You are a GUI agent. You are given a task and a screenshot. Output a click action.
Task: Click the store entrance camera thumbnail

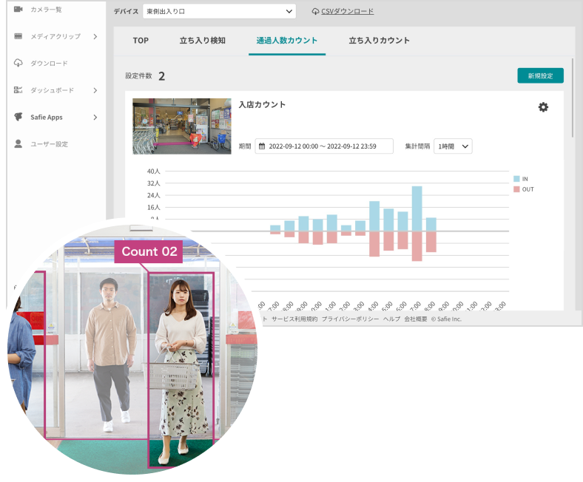(x=182, y=126)
